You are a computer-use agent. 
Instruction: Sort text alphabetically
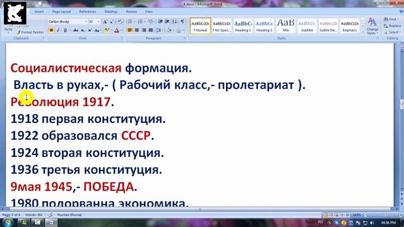tap(174, 21)
